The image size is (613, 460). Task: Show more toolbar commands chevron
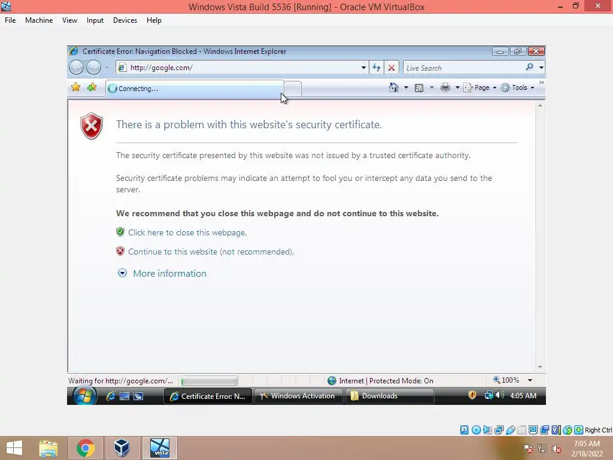click(541, 83)
